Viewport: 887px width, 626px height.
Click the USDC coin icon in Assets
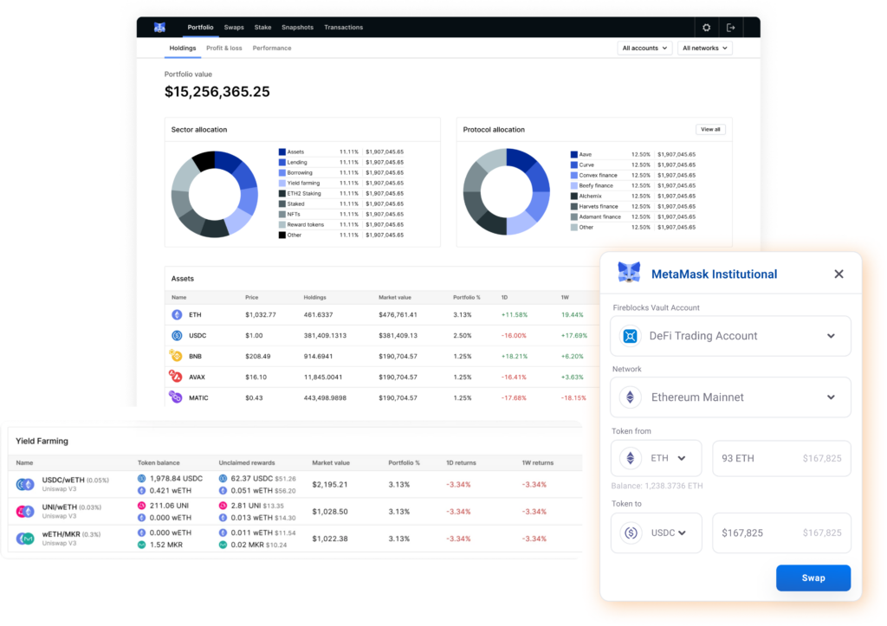pos(177,335)
